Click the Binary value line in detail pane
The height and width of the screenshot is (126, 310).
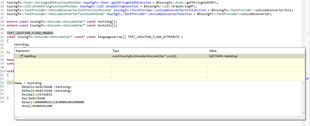53,102
